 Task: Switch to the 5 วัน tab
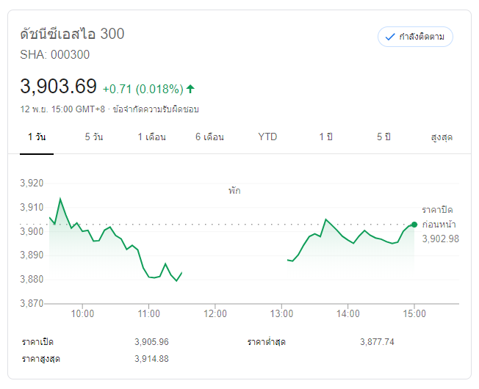pyautogui.click(x=94, y=137)
